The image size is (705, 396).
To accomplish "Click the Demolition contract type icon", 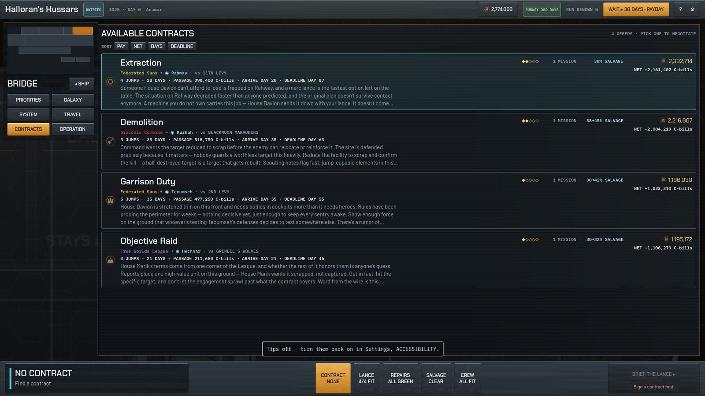I will tap(110, 141).
